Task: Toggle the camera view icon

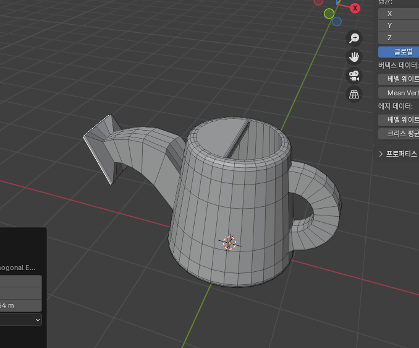Action: tap(354, 76)
